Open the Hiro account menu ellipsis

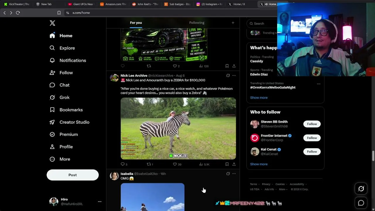click(x=100, y=202)
